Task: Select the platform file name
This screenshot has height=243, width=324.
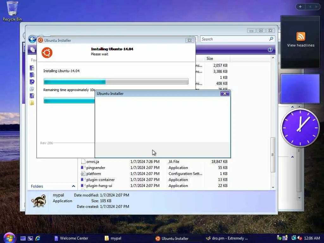Action: pos(94,174)
